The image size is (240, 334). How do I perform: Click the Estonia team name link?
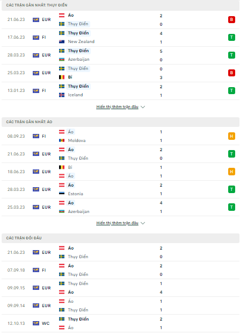[76, 194]
